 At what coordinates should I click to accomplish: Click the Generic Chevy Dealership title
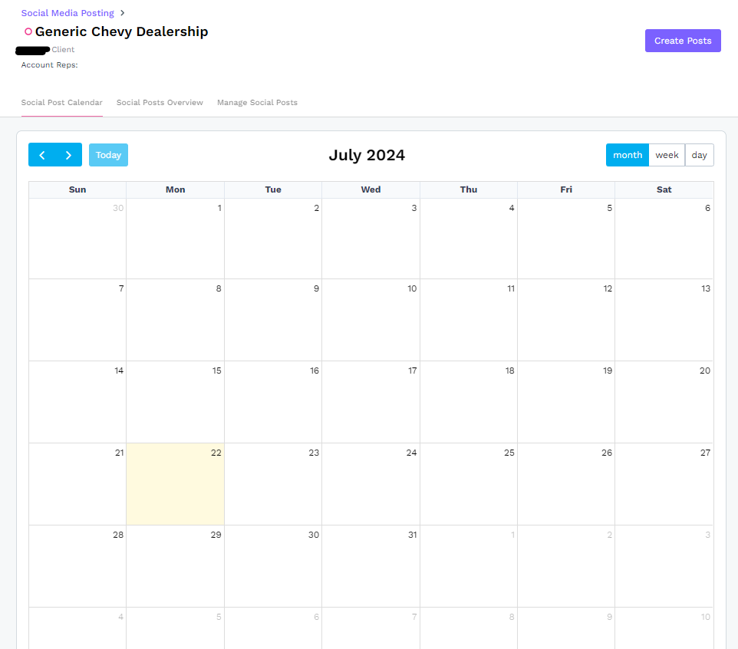pos(121,32)
